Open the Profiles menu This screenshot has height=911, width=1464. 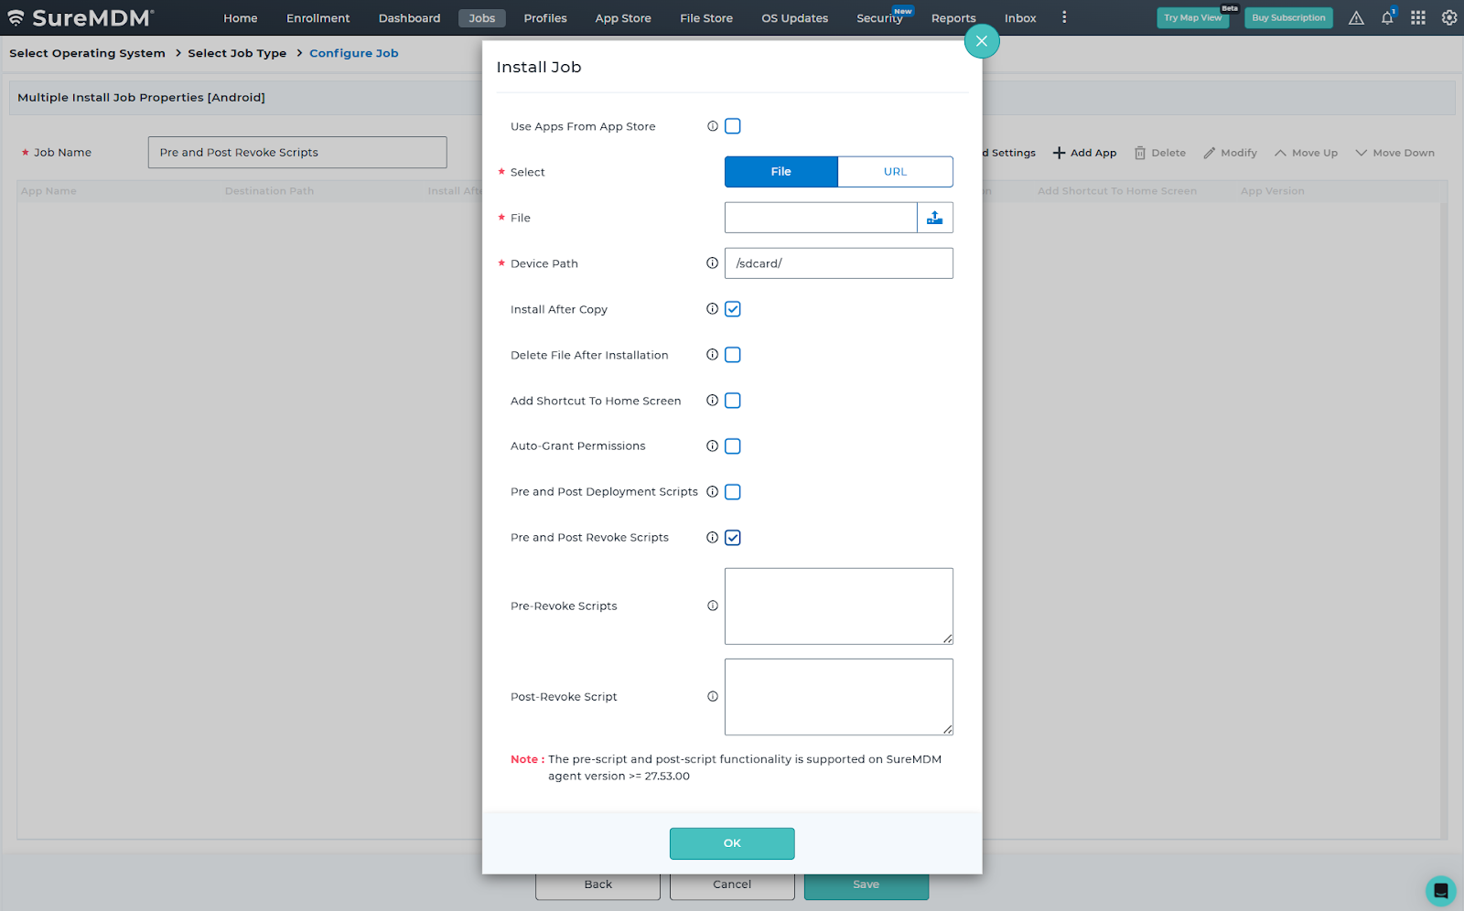[x=545, y=18]
